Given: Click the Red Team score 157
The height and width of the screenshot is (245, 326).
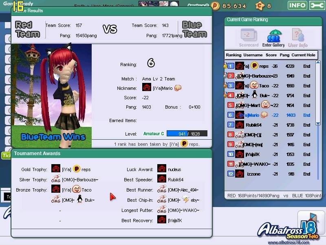Looking at the screenshot, I should pos(79,25).
